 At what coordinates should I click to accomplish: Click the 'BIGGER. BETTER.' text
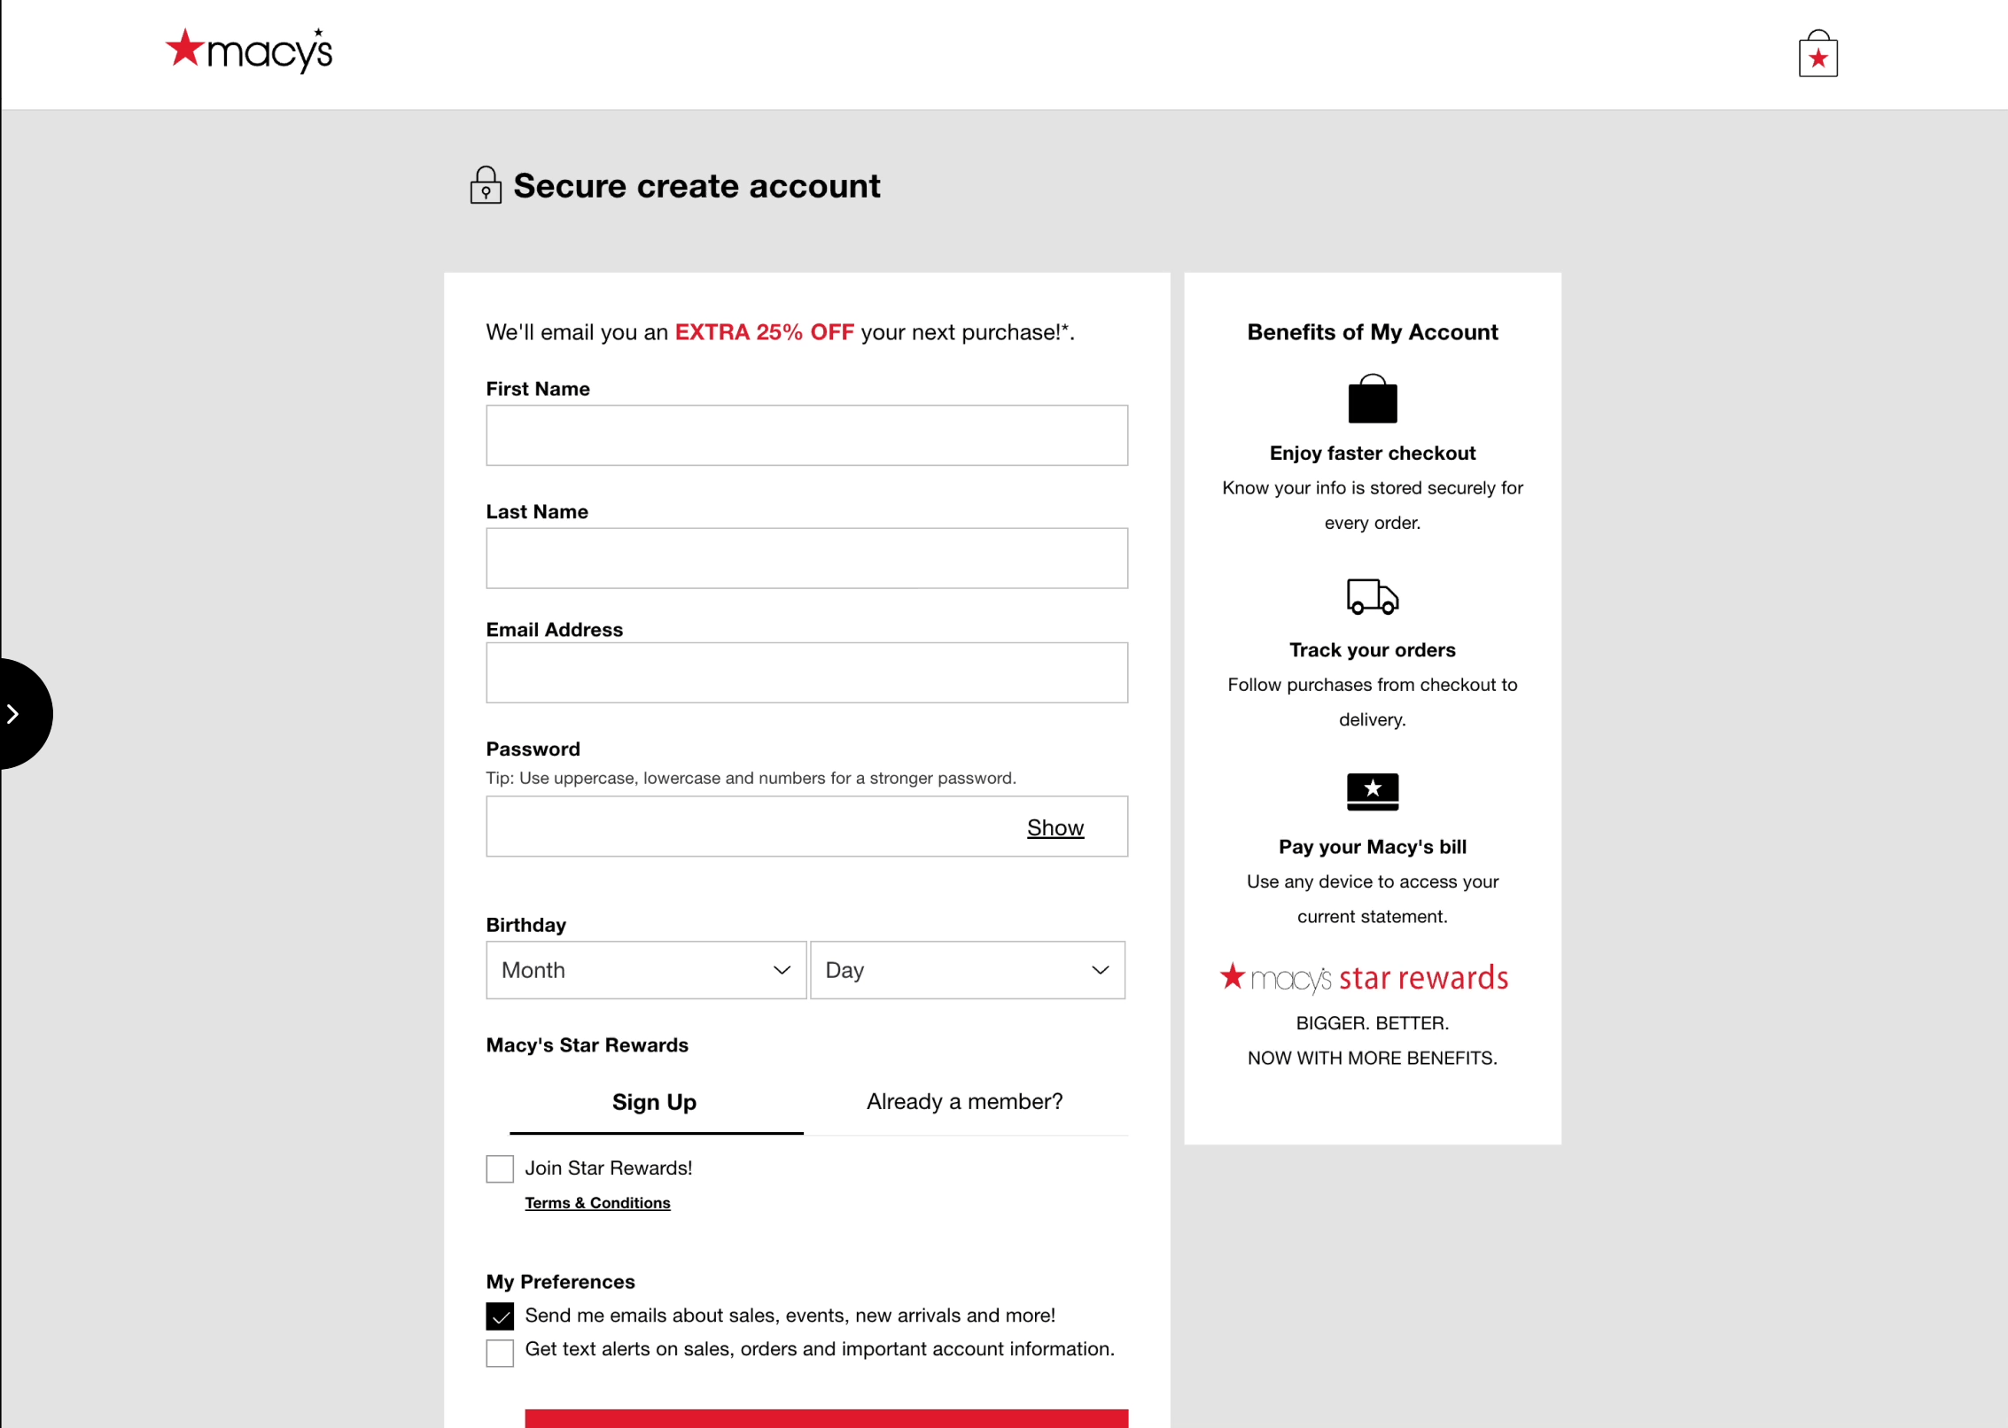[x=1372, y=1023]
